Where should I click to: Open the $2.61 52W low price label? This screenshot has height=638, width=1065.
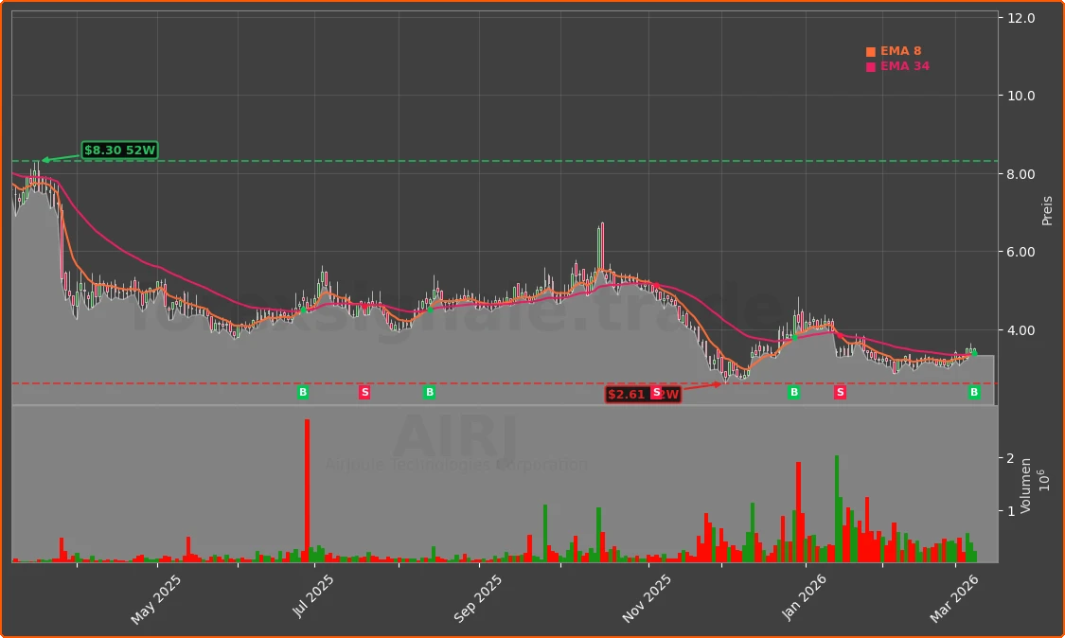pyautogui.click(x=626, y=395)
